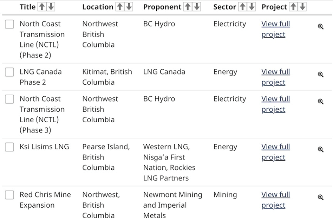Select LNG Canada Phase 2 checkbox
This screenshot has height=220, width=333.
pyautogui.click(x=9, y=72)
